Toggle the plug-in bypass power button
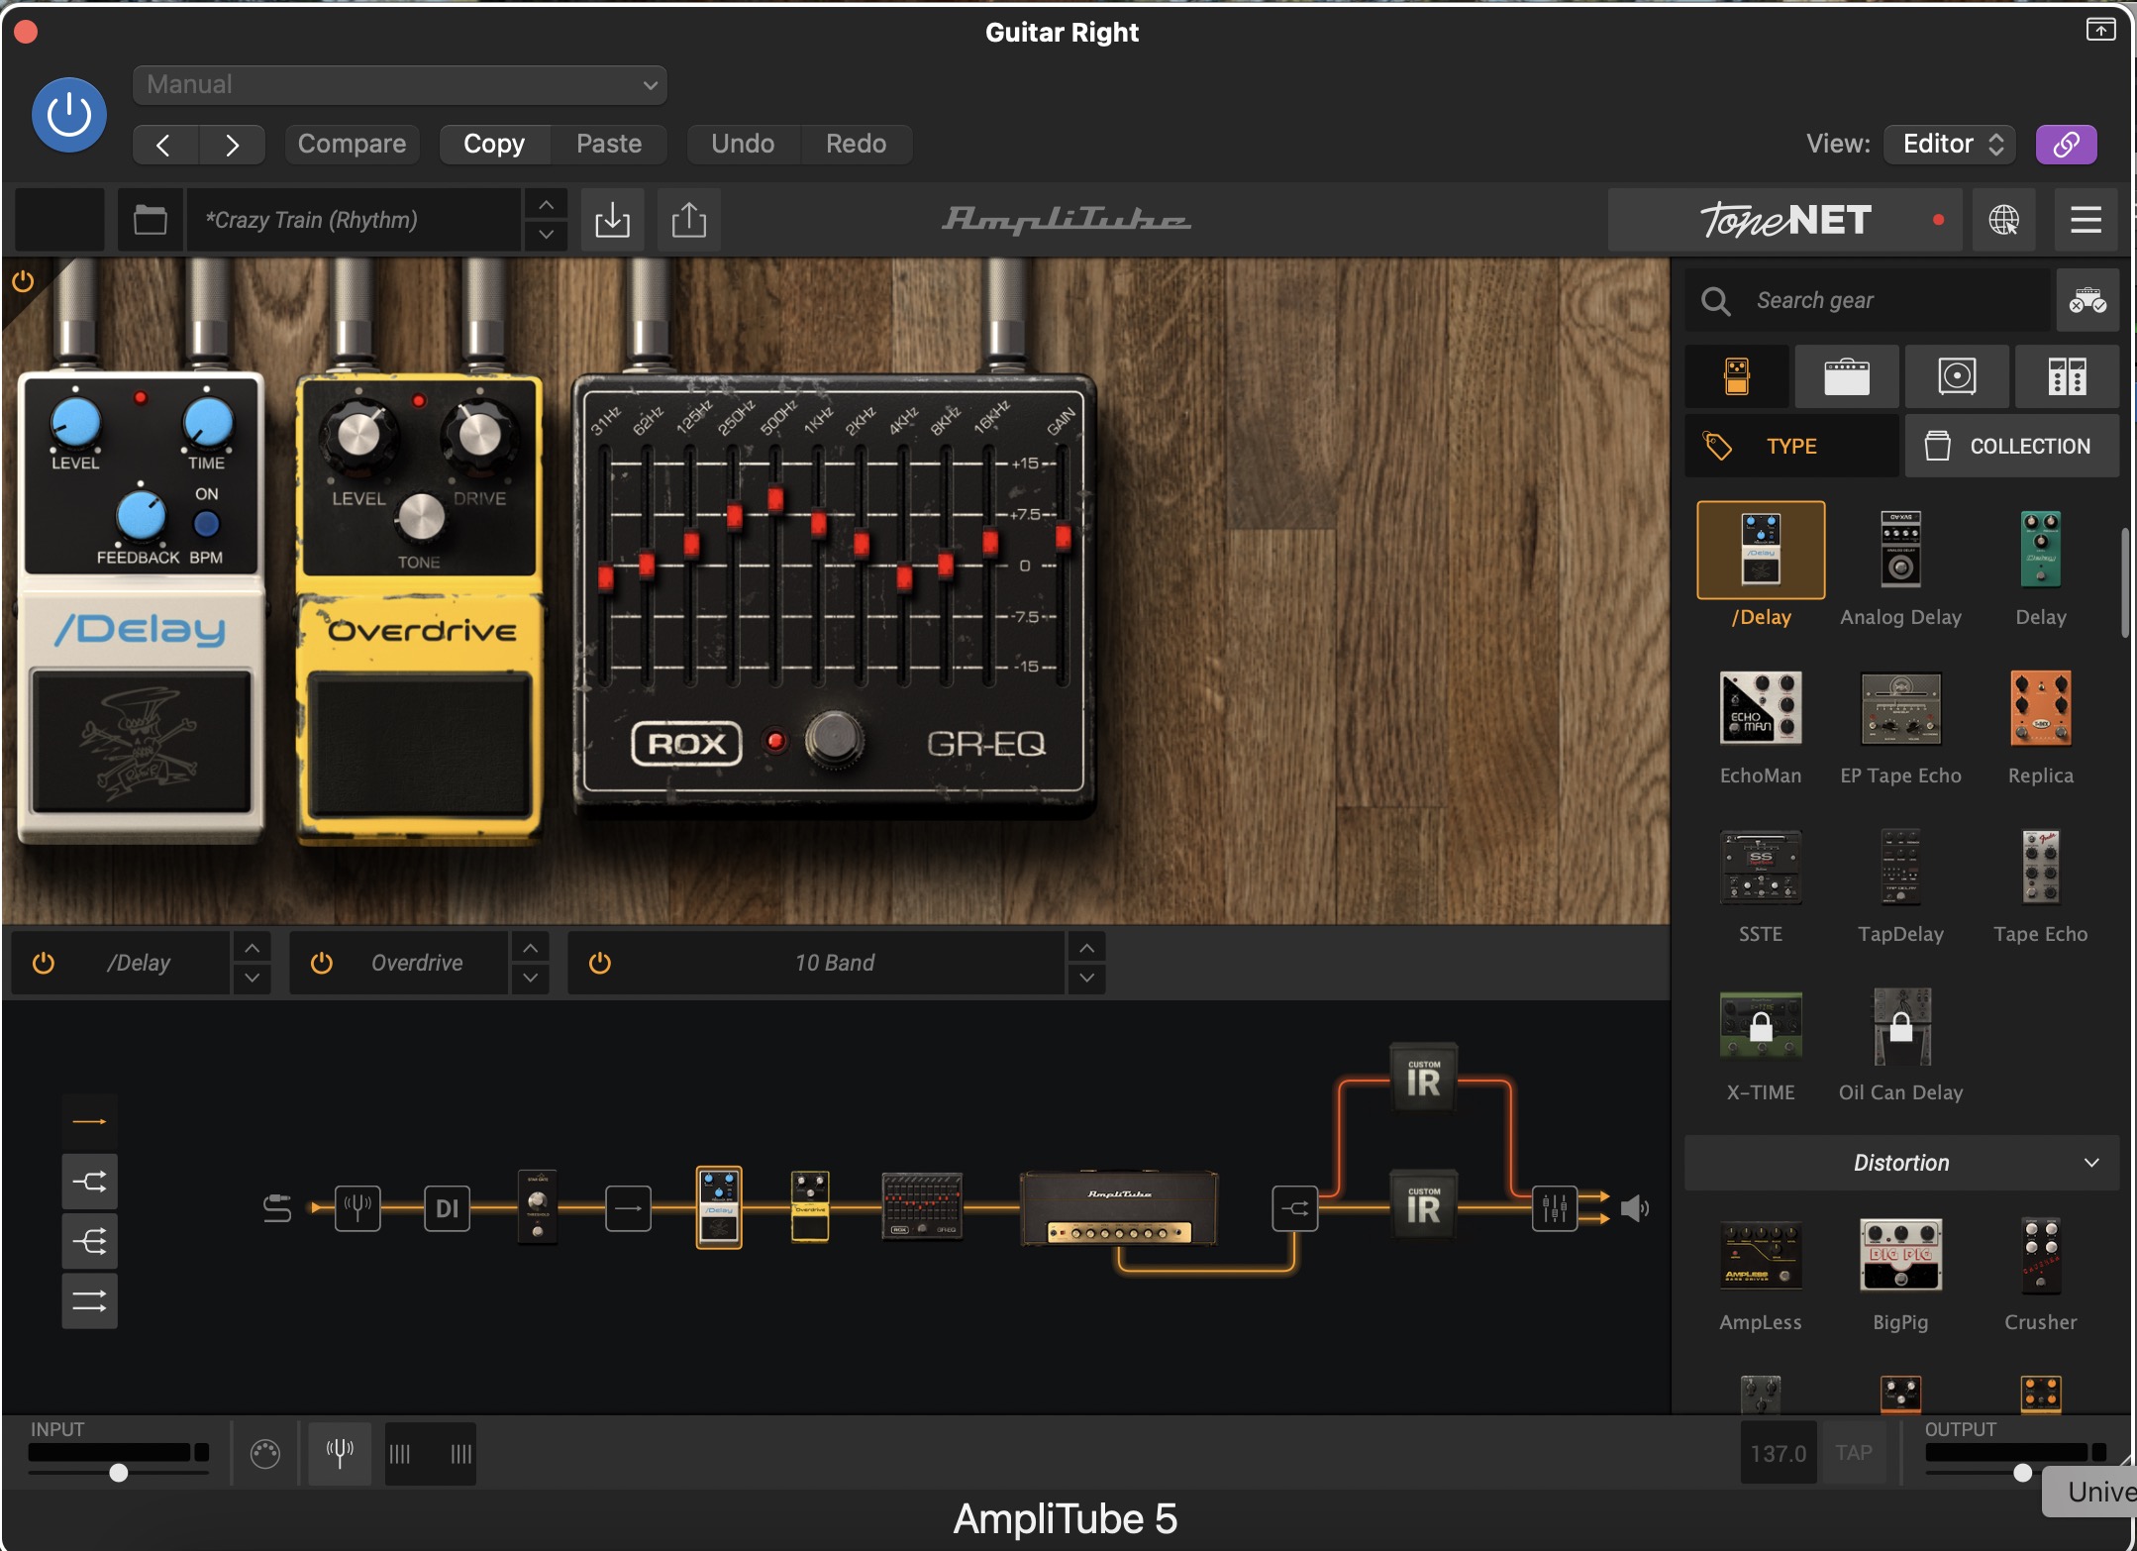This screenshot has width=2137, height=1551. (69, 115)
